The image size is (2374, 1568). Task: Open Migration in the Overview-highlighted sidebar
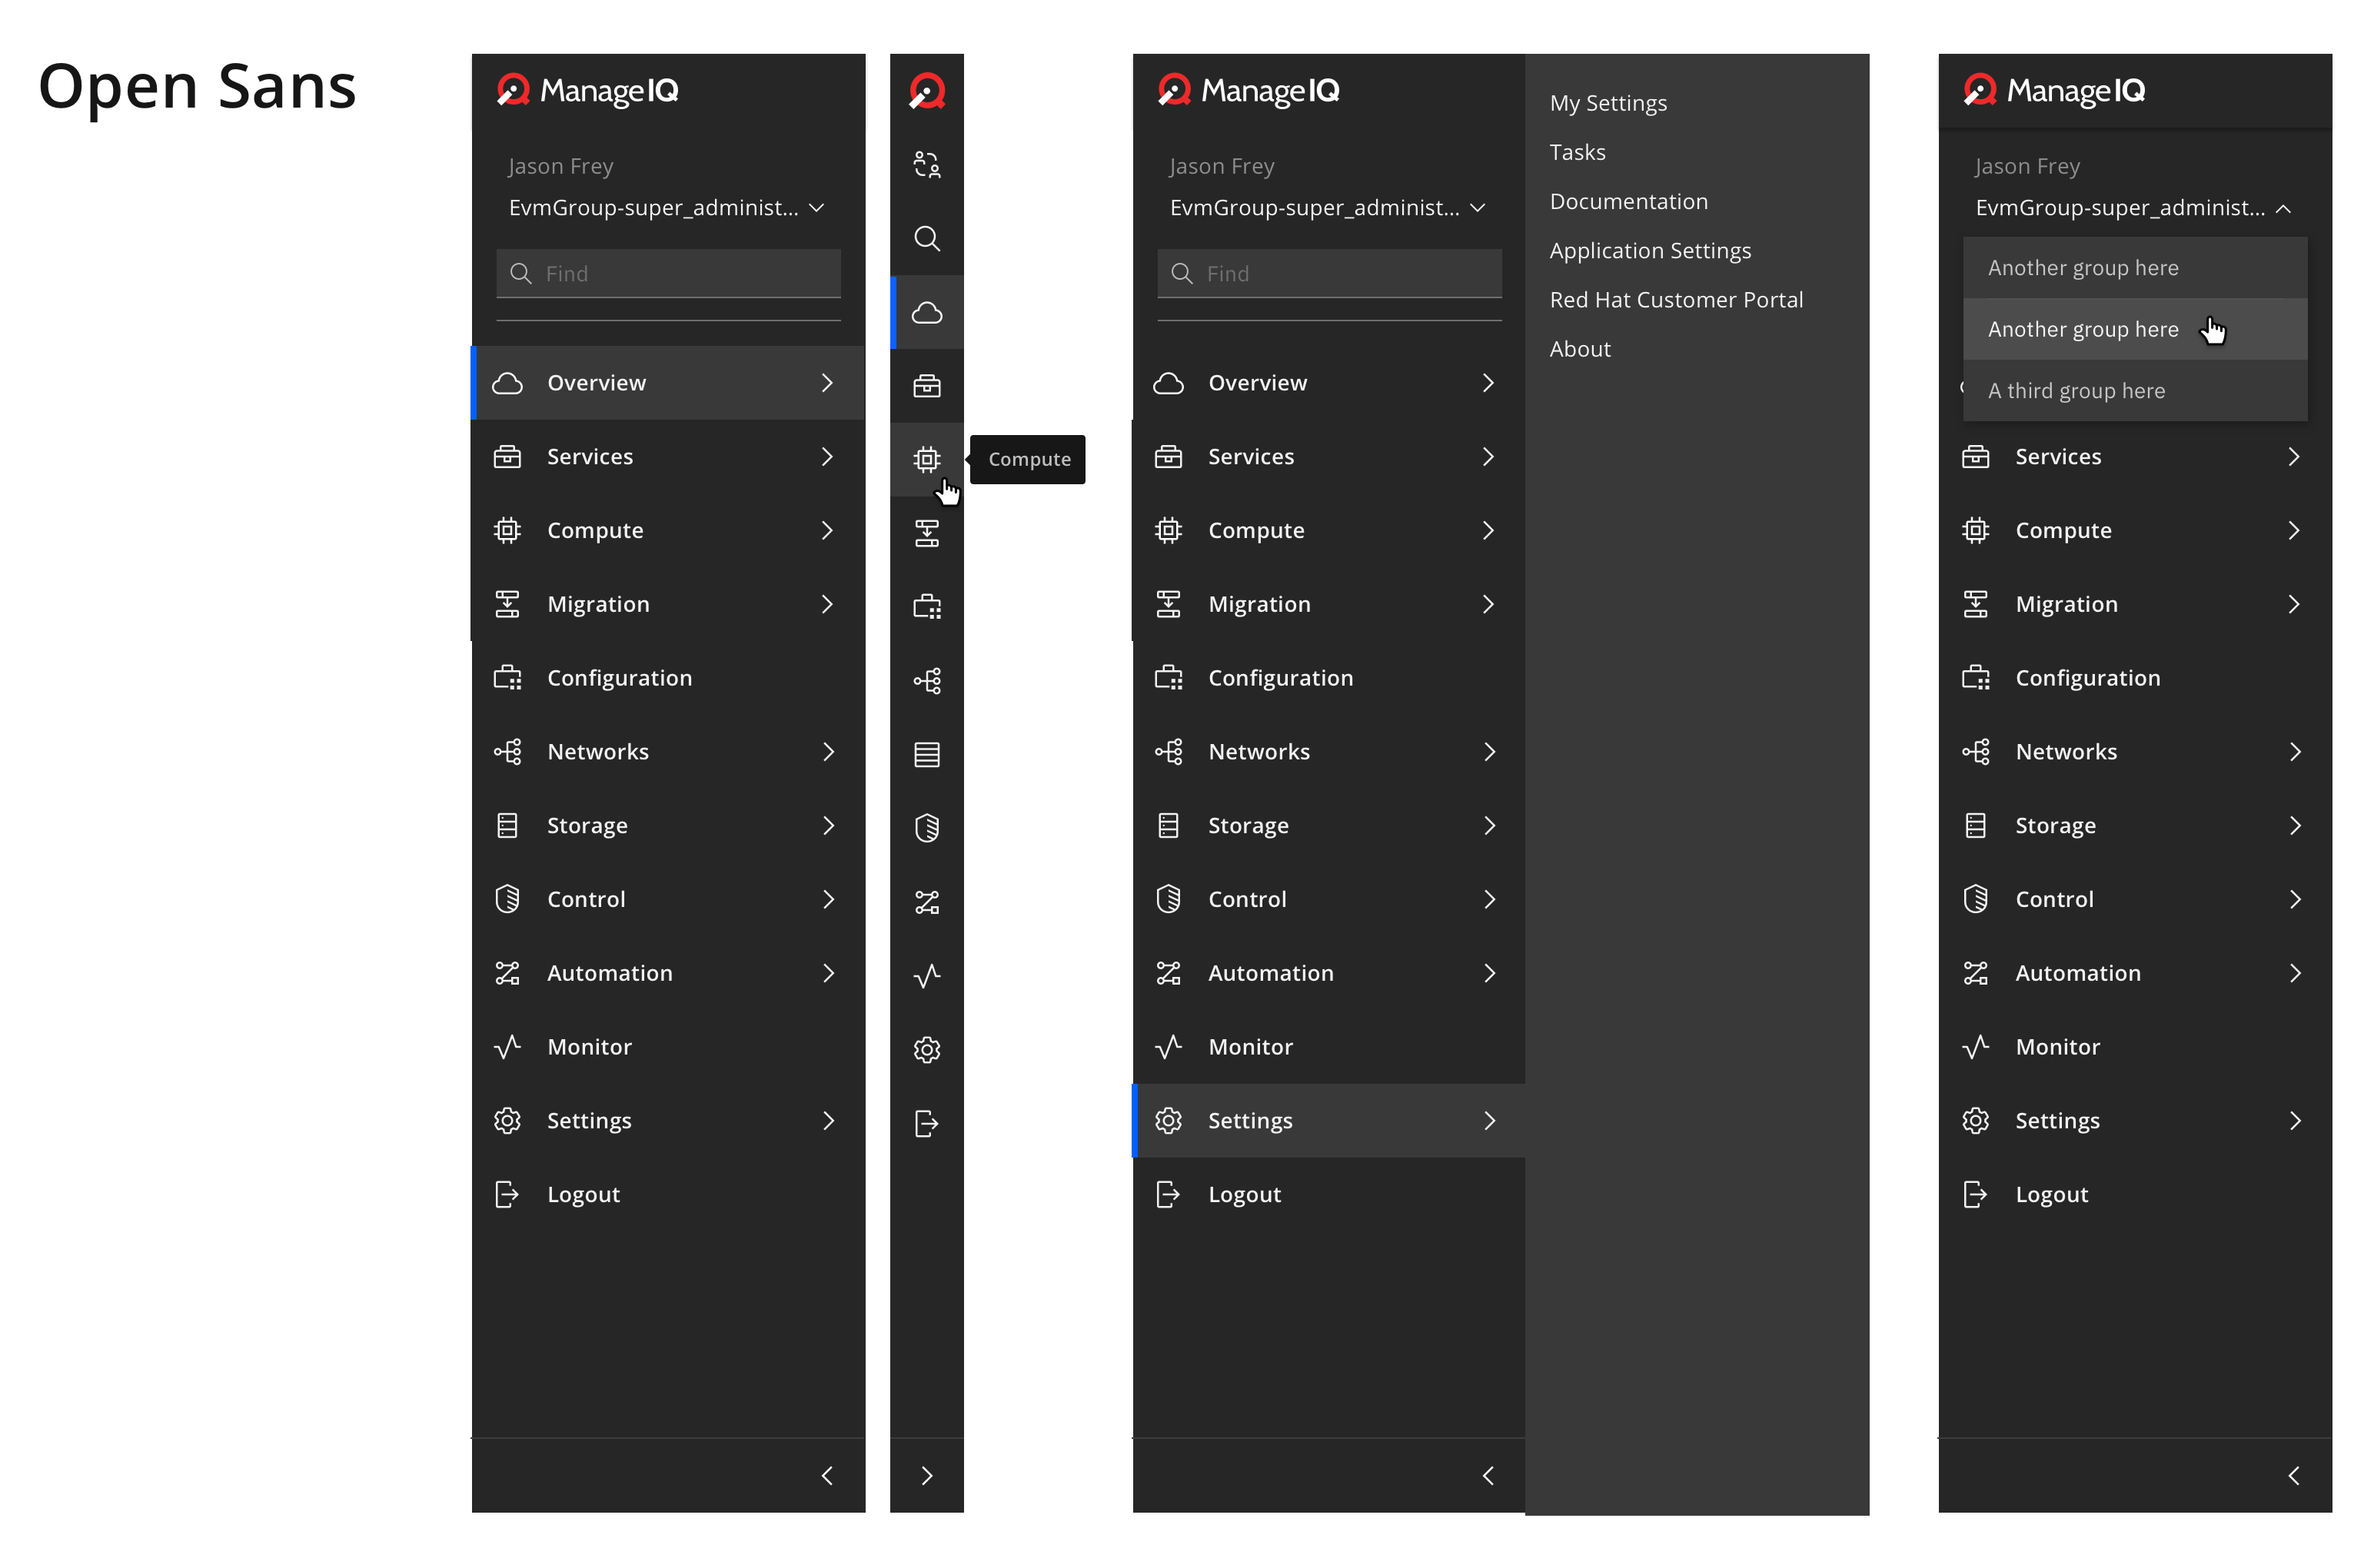coord(668,603)
